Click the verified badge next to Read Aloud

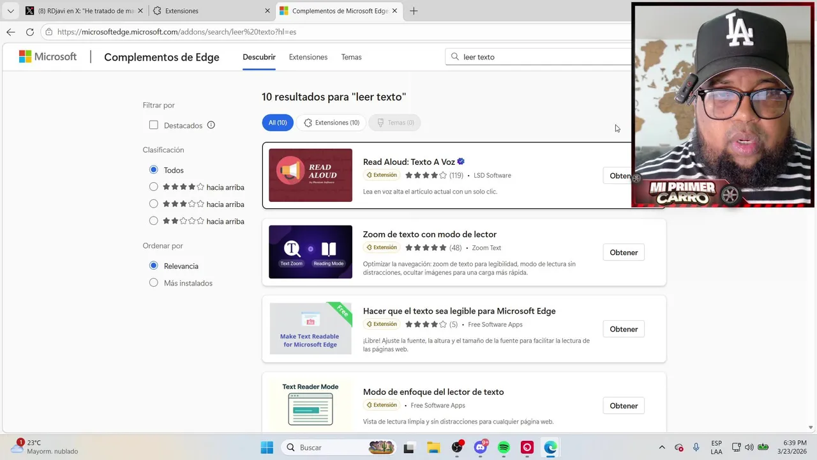461,162
